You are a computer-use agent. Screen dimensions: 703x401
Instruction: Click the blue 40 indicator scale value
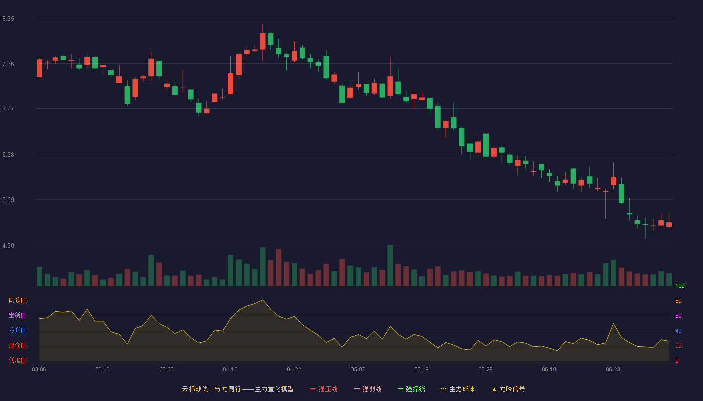[x=678, y=331]
